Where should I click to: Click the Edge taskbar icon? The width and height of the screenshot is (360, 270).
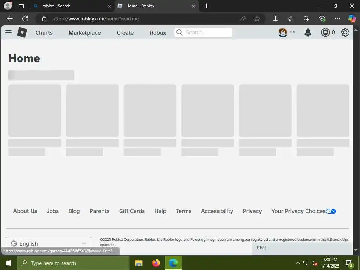[x=173, y=263]
